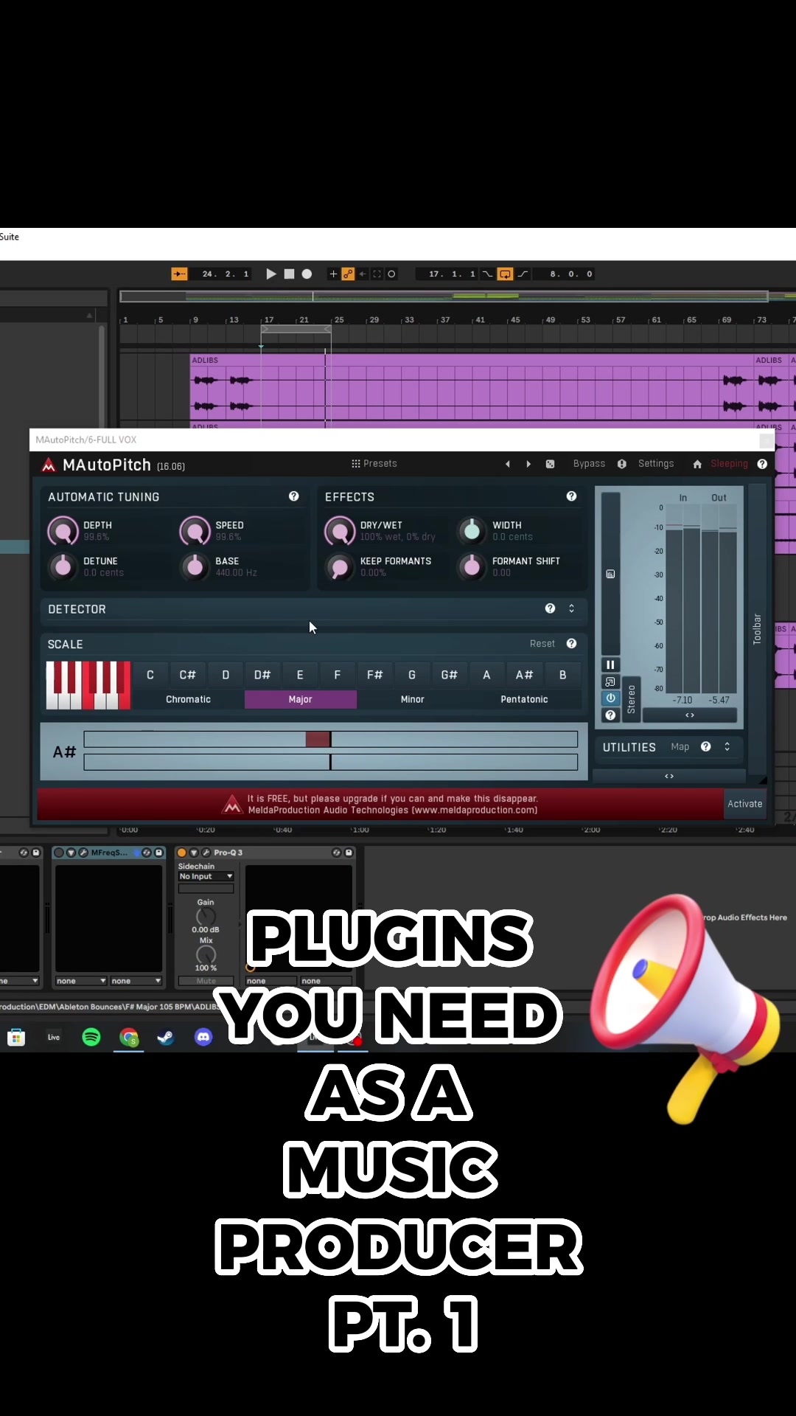Click the exclamation info icon next to Bypass
The height and width of the screenshot is (1416, 796).
622,464
